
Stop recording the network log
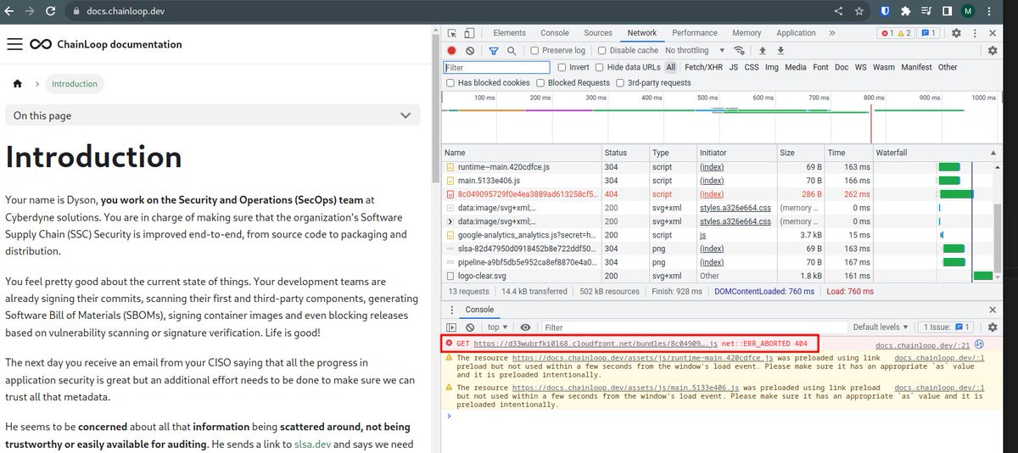pyautogui.click(x=452, y=51)
